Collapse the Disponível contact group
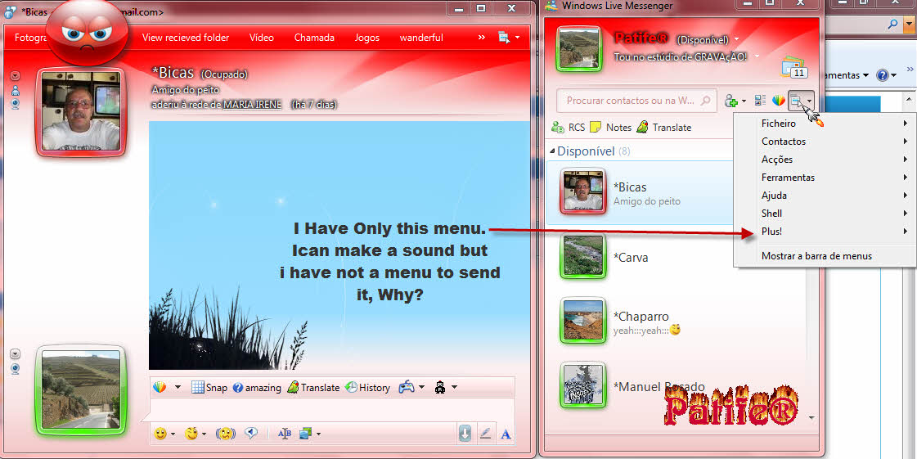 point(552,151)
